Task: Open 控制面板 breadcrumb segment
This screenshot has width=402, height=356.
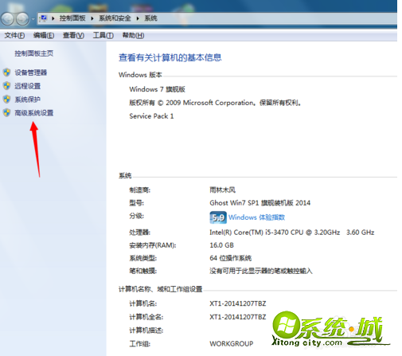Action: [72, 18]
